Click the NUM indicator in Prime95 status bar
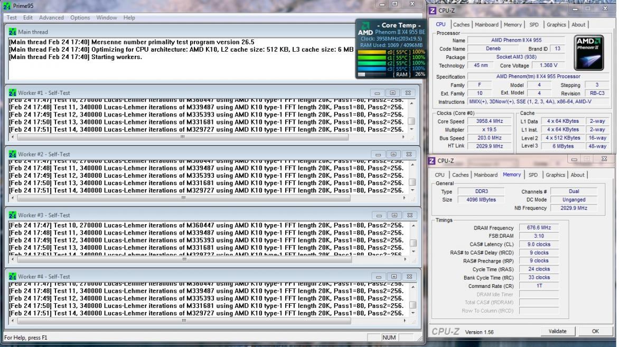619x347 pixels. pyautogui.click(x=389, y=338)
